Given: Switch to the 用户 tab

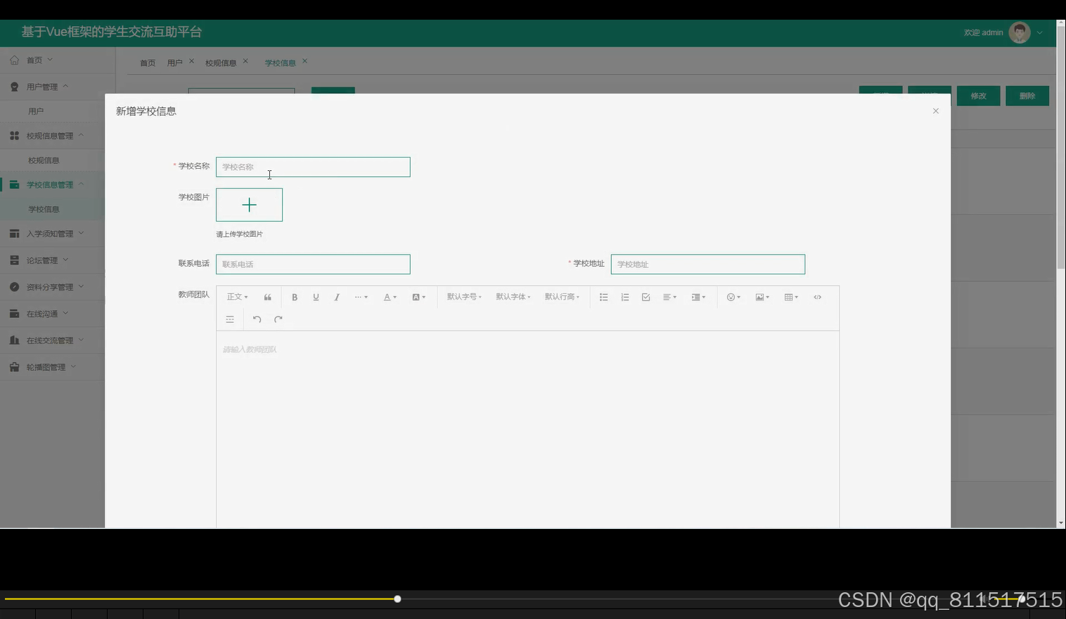Looking at the screenshot, I should 175,63.
